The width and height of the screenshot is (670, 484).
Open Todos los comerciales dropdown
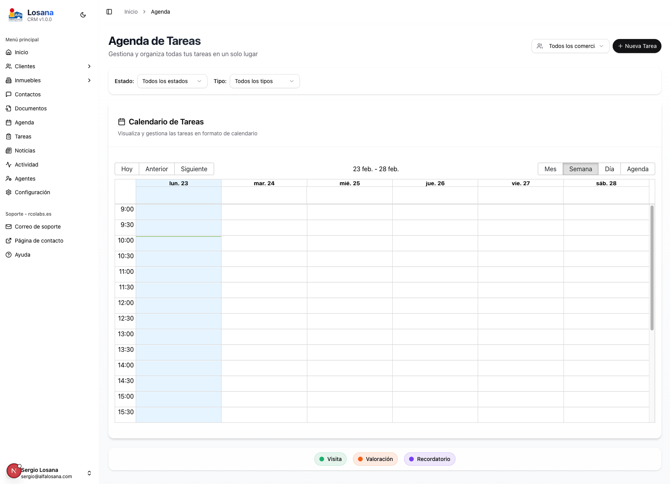[570, 46]
